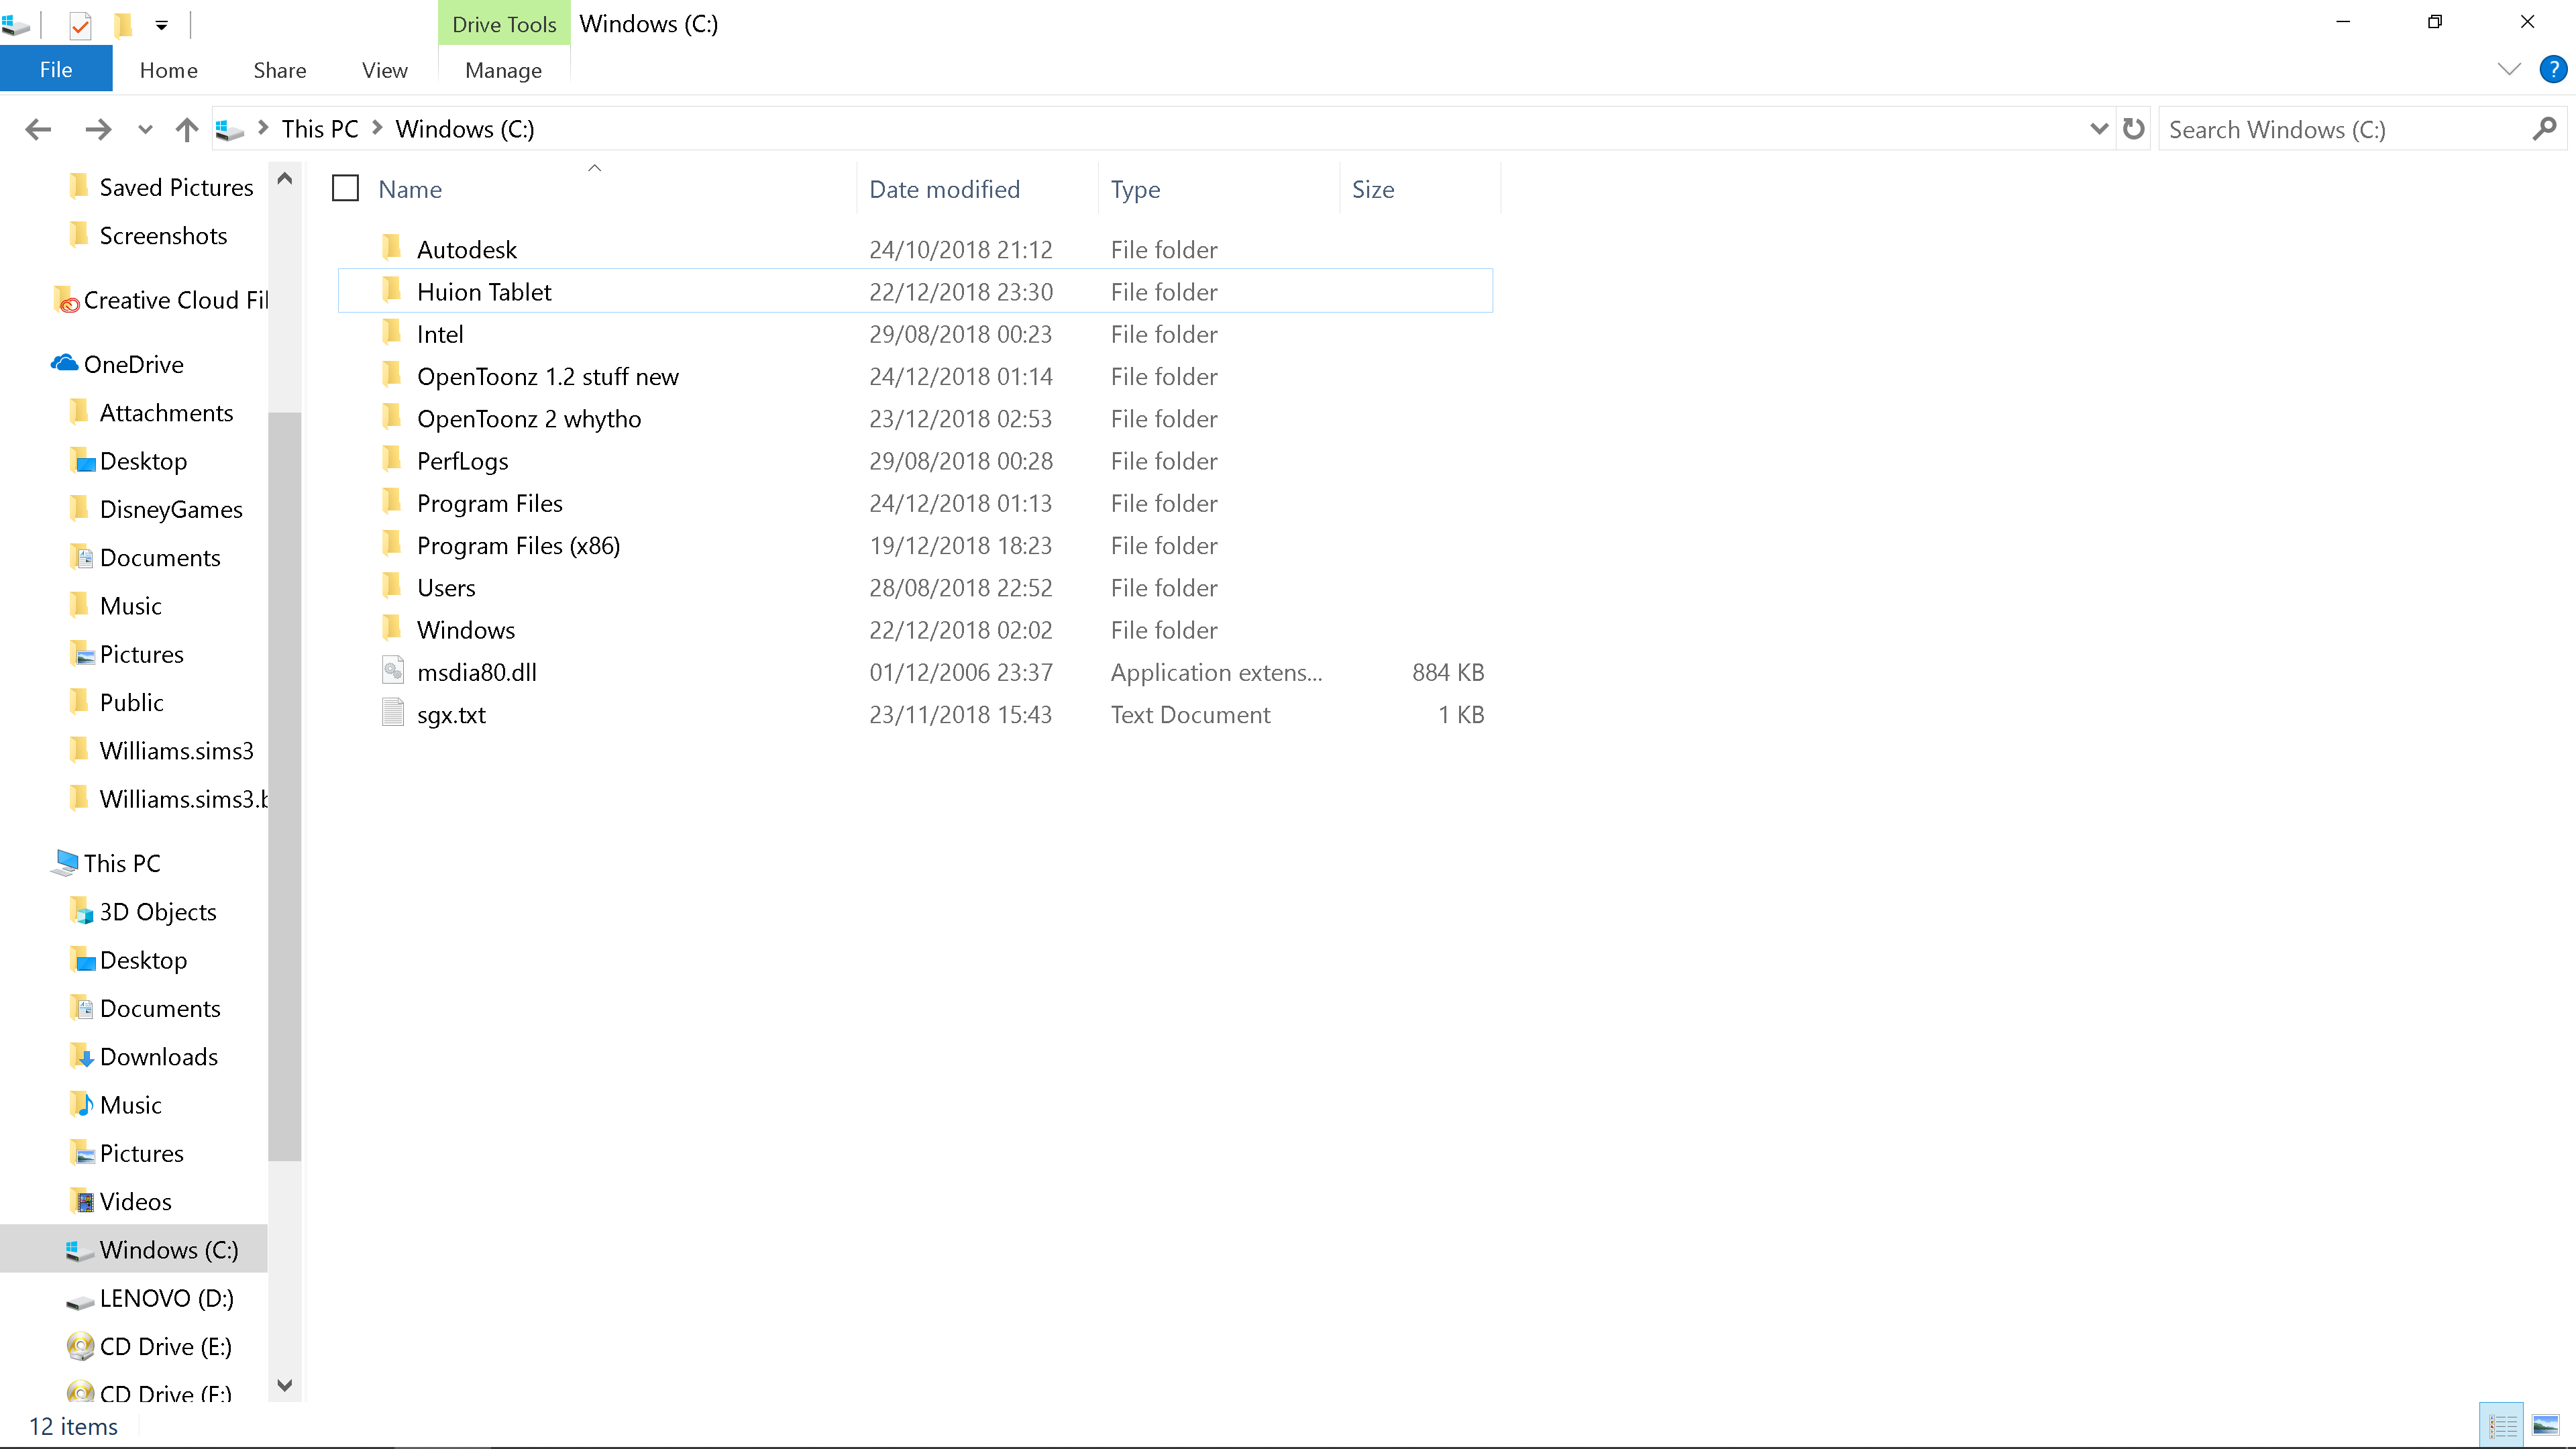Open the recent locations dropdown arrow

pos(145,129)
